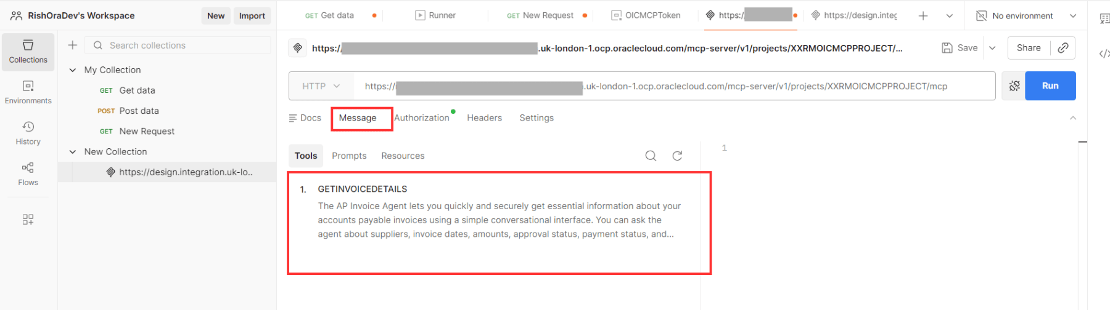Expand the Save options arrow

[992, 48]
